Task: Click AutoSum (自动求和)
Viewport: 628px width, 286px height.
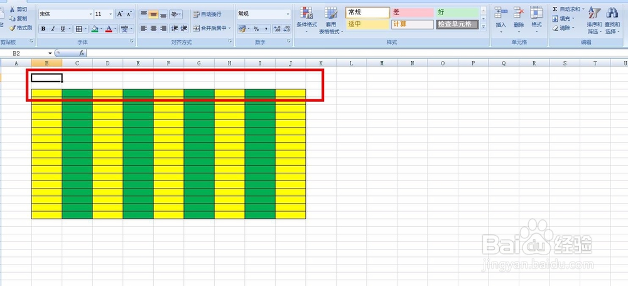Action: pos(568,9)
